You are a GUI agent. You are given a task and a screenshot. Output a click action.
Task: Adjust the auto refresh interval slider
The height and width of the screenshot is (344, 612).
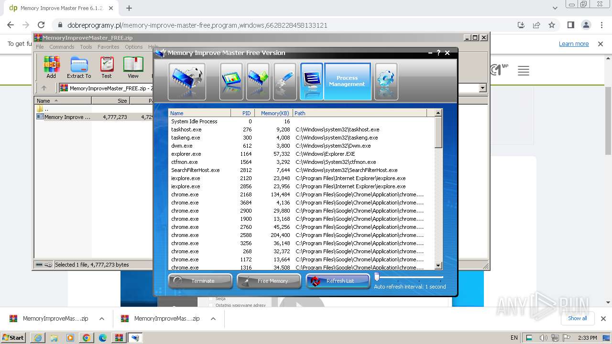pyautogui.click(x=377, y=277)
